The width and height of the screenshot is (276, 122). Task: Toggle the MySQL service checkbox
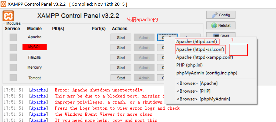pos(13,47)
